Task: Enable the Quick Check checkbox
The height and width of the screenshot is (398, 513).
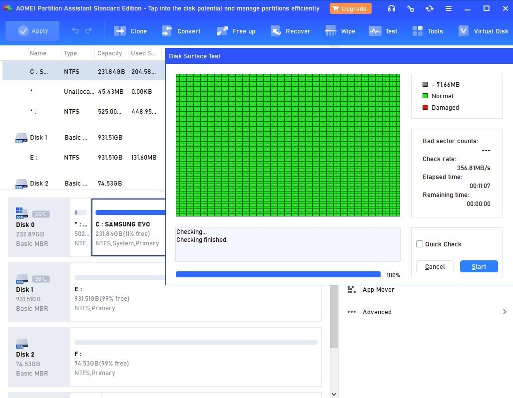Action: pos(420,244)
